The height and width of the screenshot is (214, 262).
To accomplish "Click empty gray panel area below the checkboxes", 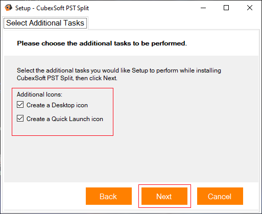I will click(x=131, y=158).
